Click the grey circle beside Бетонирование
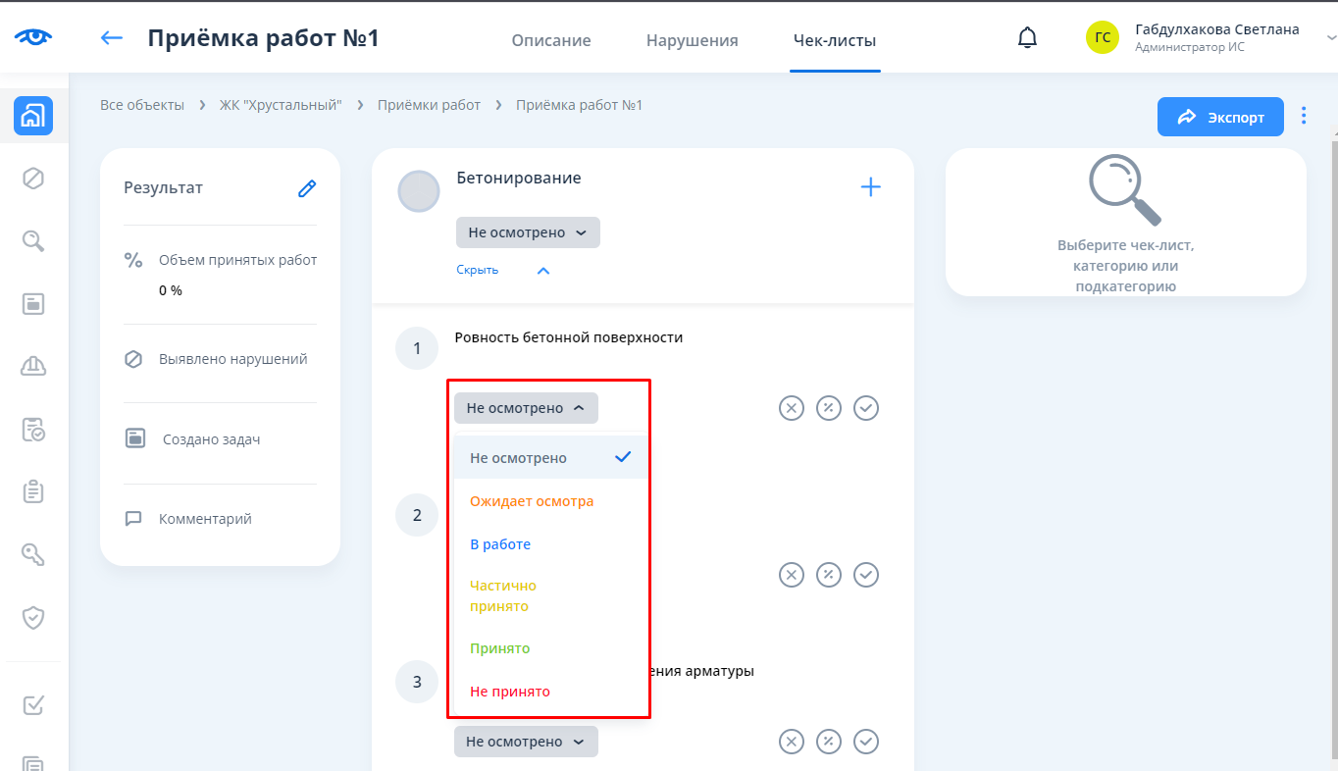This screenshot has height=771, width=1338. tap(419, 191)
